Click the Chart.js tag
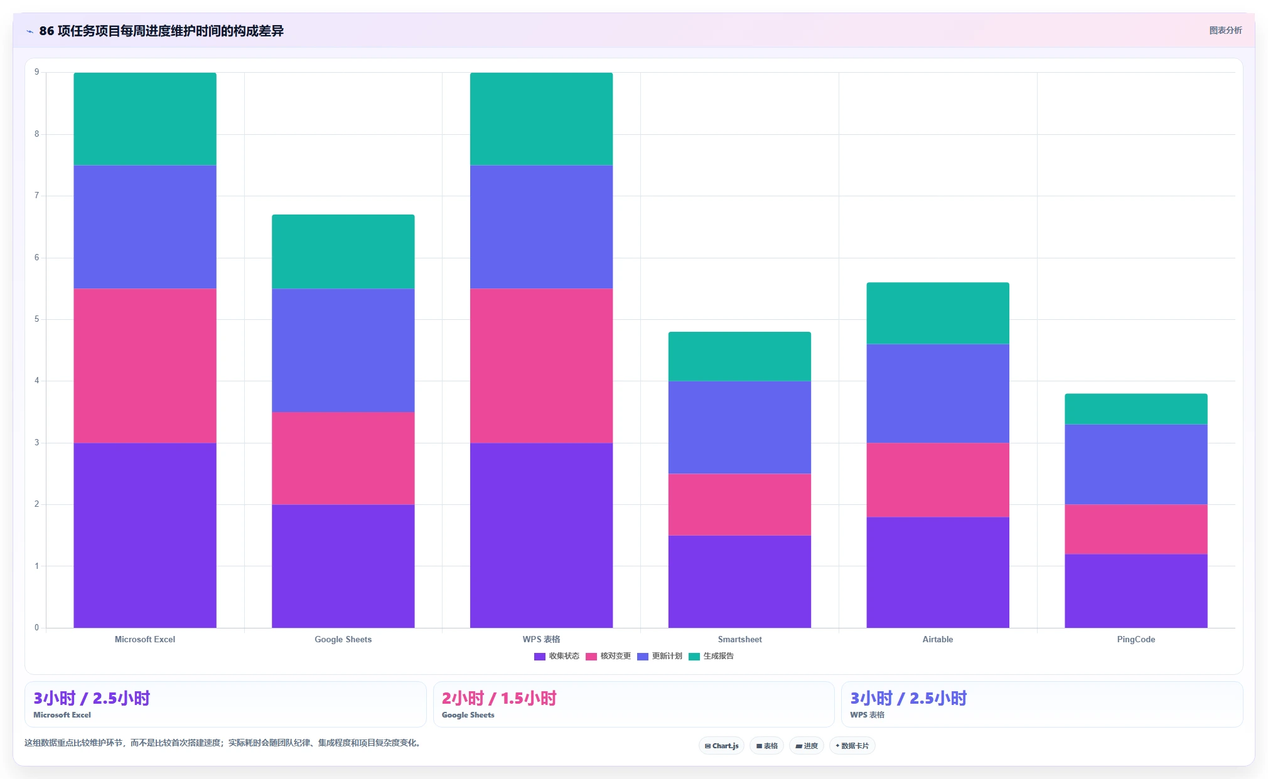Screen dimensions: 1268x779 [721, 746]
